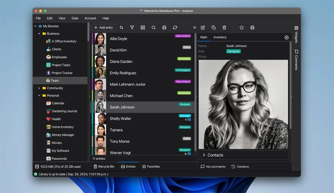
Task: Click the Project Tracker library icon
Action: 48,73
